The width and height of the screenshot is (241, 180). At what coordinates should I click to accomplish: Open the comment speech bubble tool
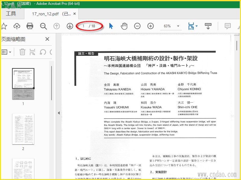(x=228, y=26)
